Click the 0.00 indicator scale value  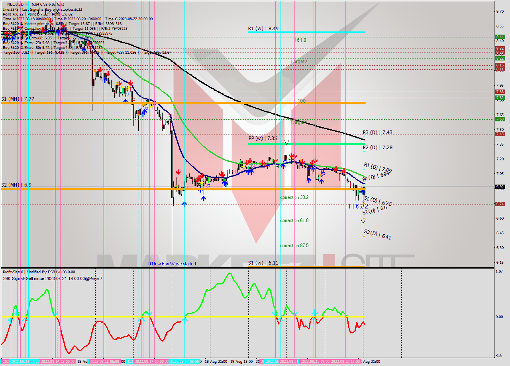[x=499, y=317]
